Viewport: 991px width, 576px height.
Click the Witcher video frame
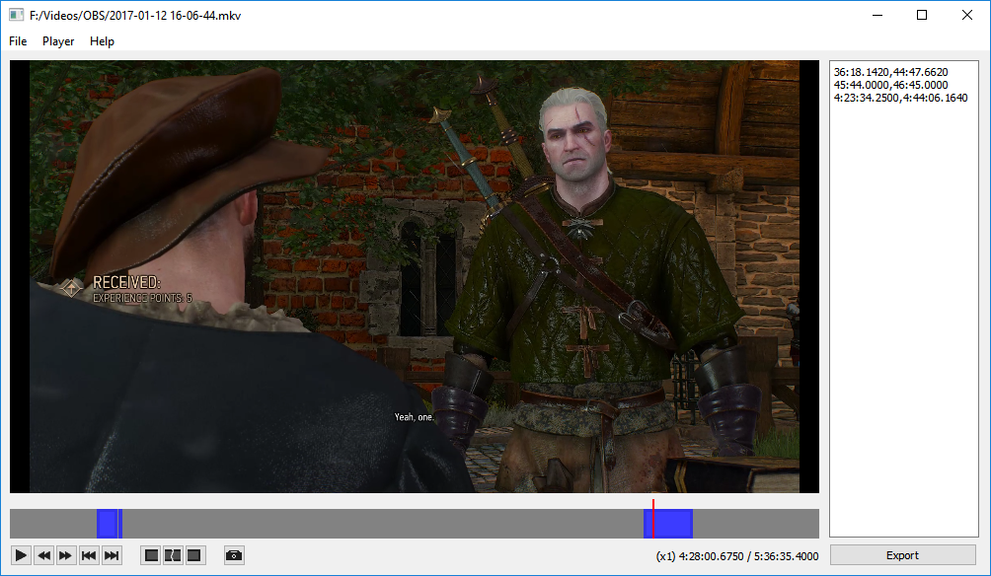(415, 276)
